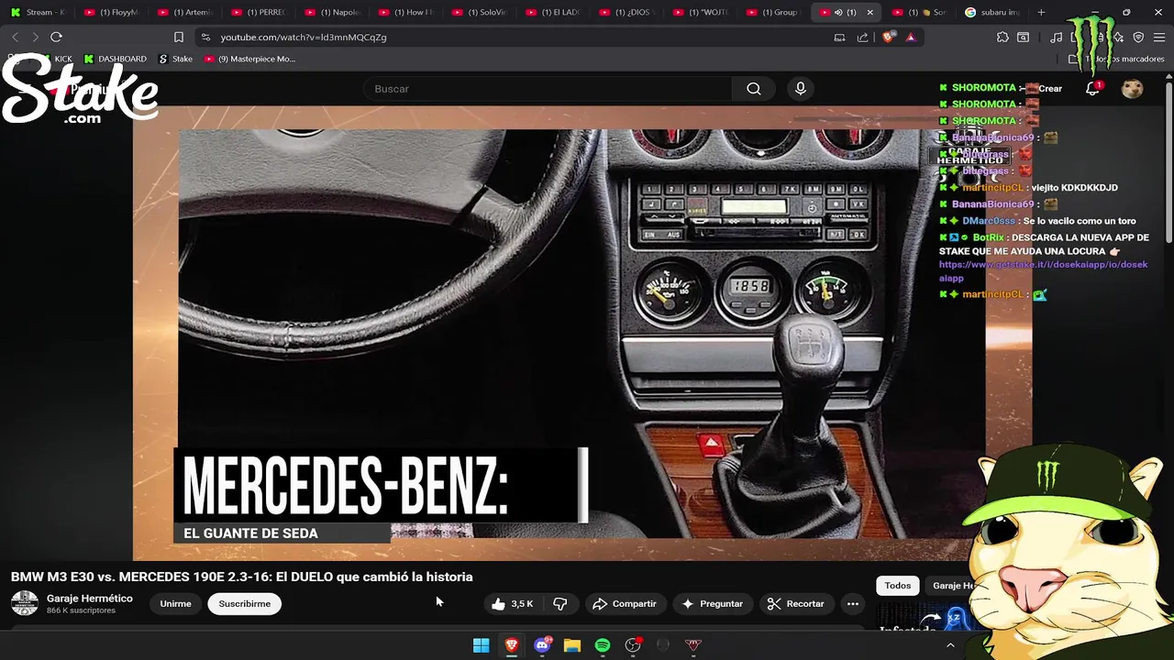
Task: Open the Garaje Hermético channel avatar
Action: [25, 603]
